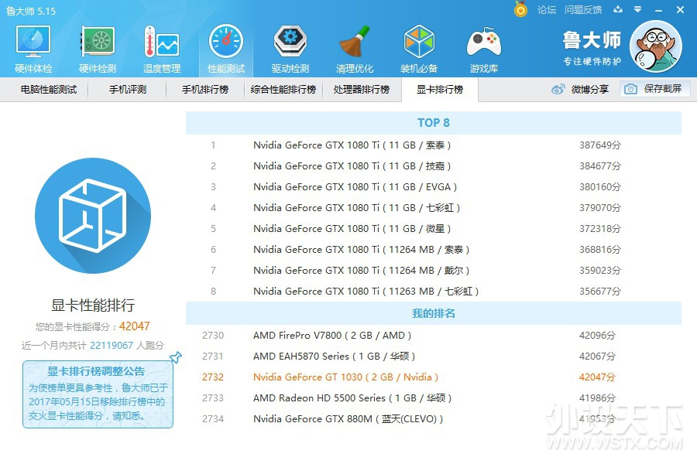Select GTX 1080 Ti 戴尔 row

click(434, 271)
